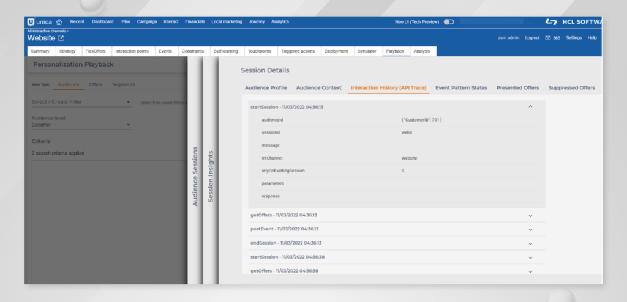
Task: Switch to the Audience Profile tab
Action: click(x=266, y=88)
